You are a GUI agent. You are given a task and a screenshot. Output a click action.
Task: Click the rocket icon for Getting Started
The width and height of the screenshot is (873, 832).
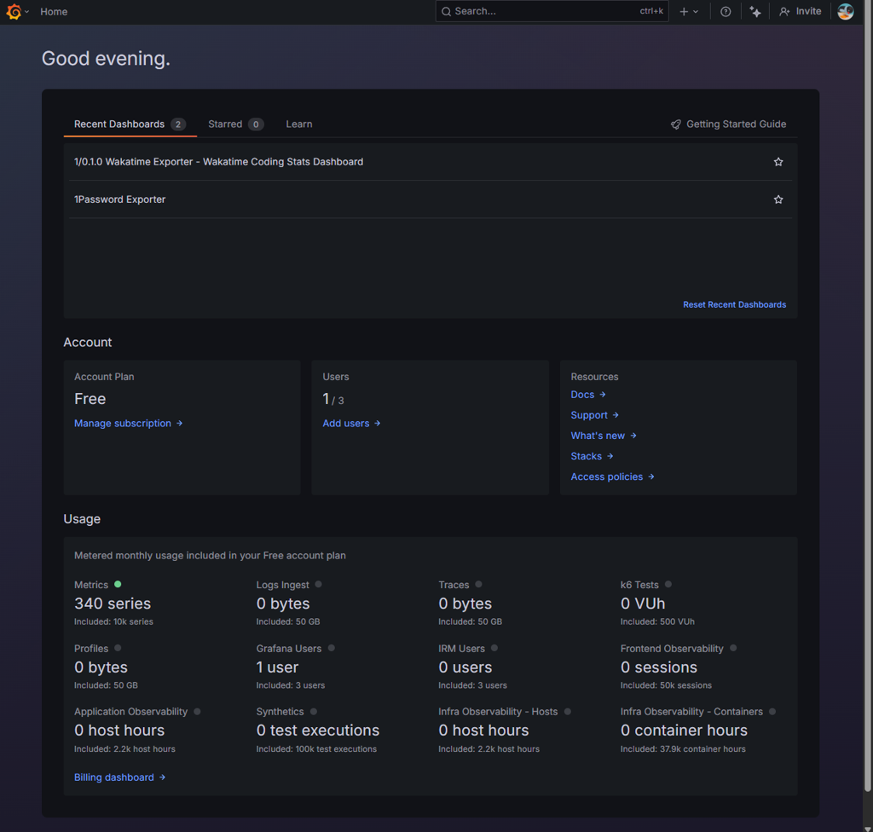[676, 124]
